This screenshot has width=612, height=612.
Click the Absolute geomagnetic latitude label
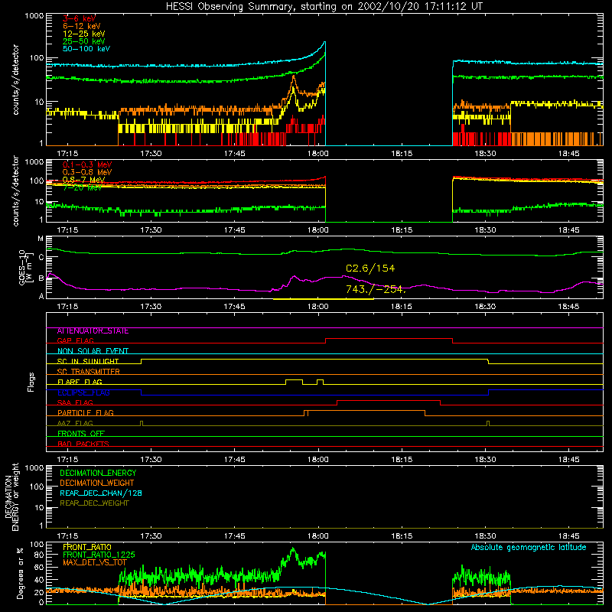point(529,547)
